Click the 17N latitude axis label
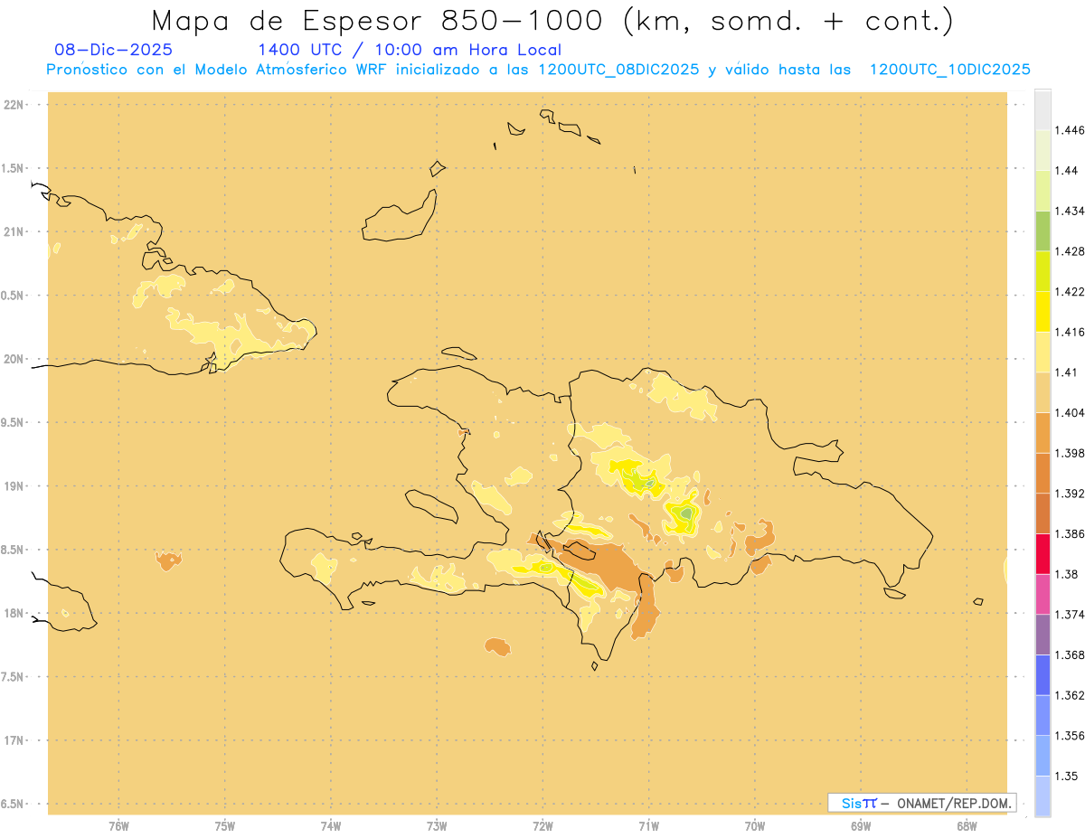 tap(15, 740)
